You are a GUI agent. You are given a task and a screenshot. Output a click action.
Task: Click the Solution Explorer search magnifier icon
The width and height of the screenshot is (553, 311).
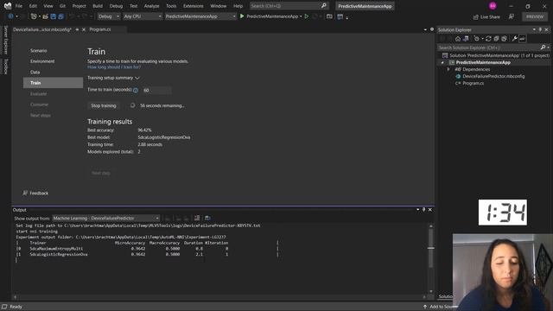pyautogui.click(x=543, y=48)
